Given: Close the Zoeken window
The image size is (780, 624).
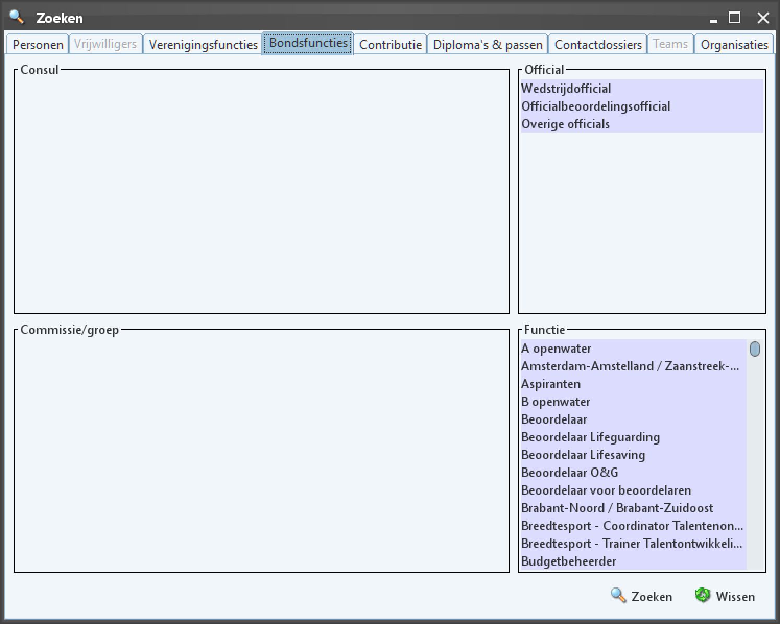Looking at the screenshot, I should click(763, 18).
